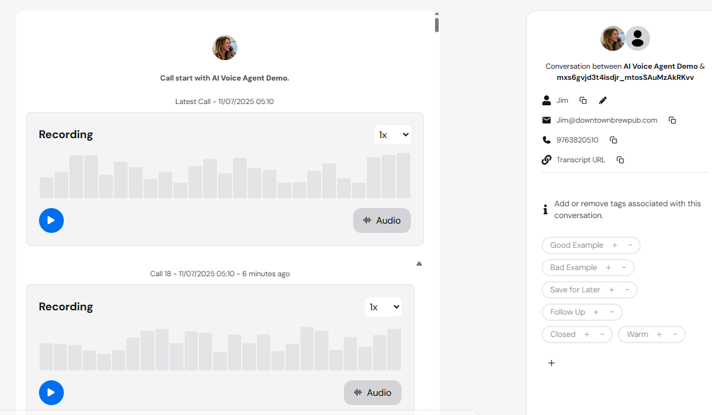Copy the Transcript URL
Viewport: 712px width, 415px height.
click(620, 160)
